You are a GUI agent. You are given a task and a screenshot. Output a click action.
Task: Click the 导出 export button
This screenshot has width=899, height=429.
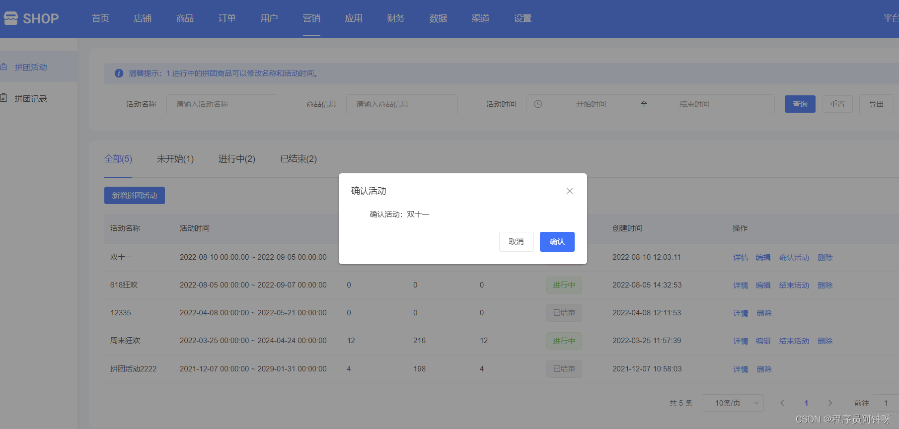876,104
